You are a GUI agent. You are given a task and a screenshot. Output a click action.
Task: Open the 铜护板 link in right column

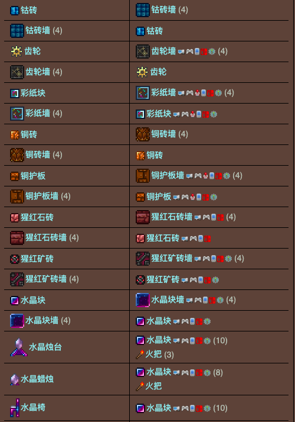pyautogui.click(x=159, y=196)
